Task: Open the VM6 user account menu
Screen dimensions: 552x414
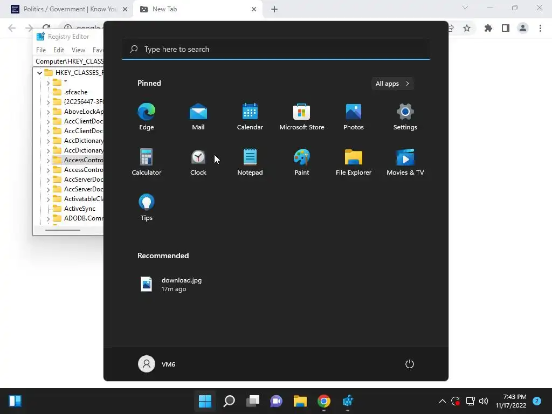Action: (157, 364)
